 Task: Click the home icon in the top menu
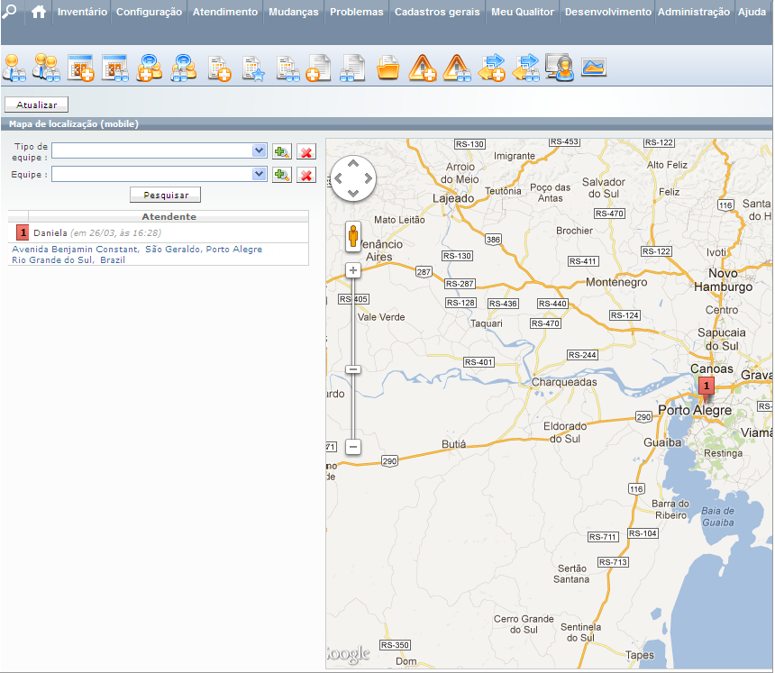click(38, 13)
